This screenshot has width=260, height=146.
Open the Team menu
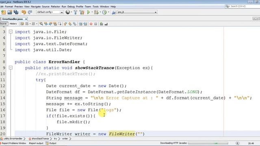[88, 6]
